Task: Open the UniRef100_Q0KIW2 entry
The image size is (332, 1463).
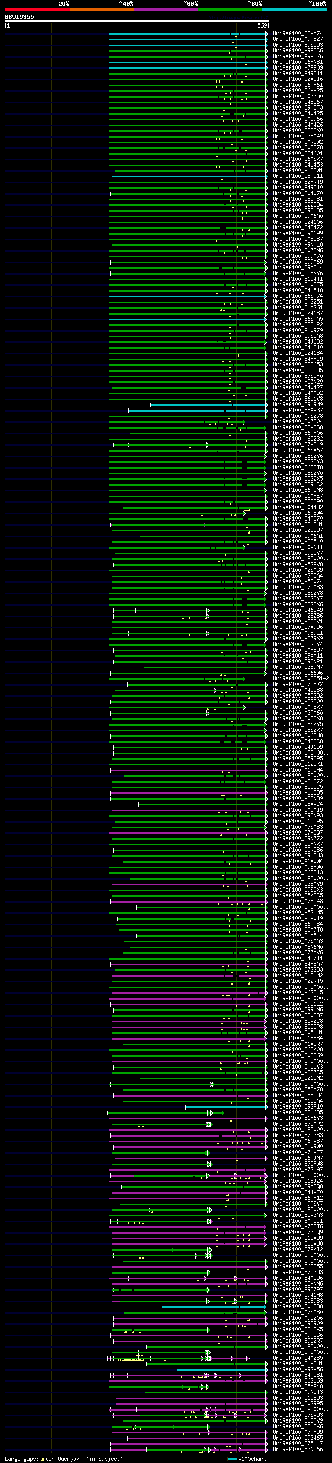Action: click(297, 142)
